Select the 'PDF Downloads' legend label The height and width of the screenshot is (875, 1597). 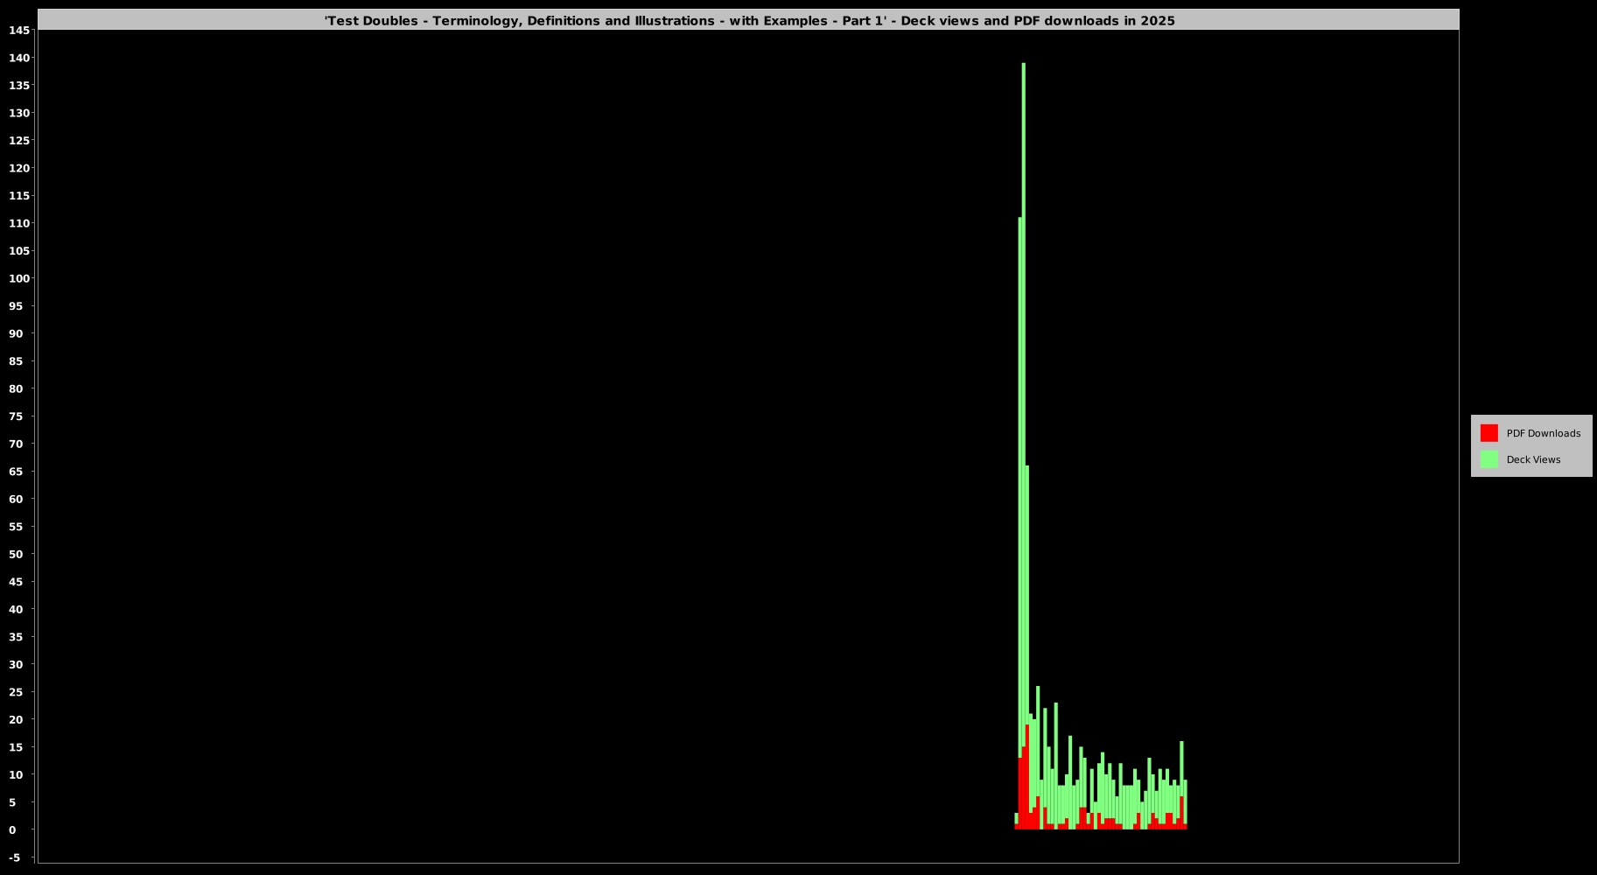point(1543,434)
